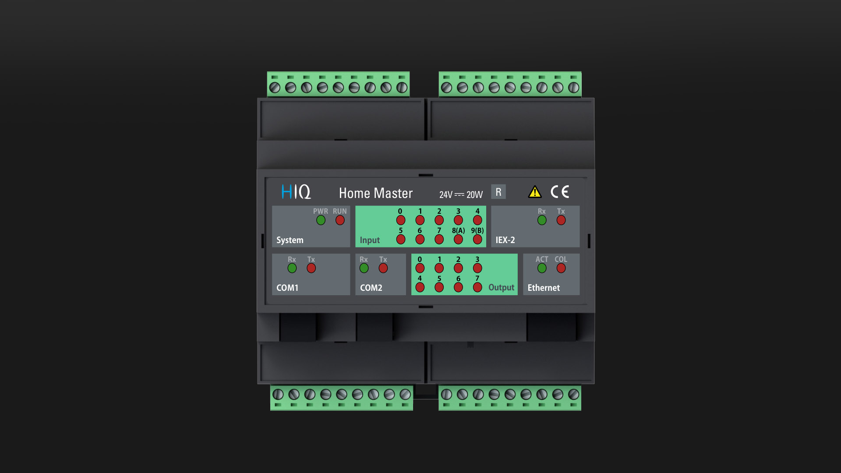Click the COM2 red Tx LED
Screen dimensions: 841x473
click(x=383, y=268)
